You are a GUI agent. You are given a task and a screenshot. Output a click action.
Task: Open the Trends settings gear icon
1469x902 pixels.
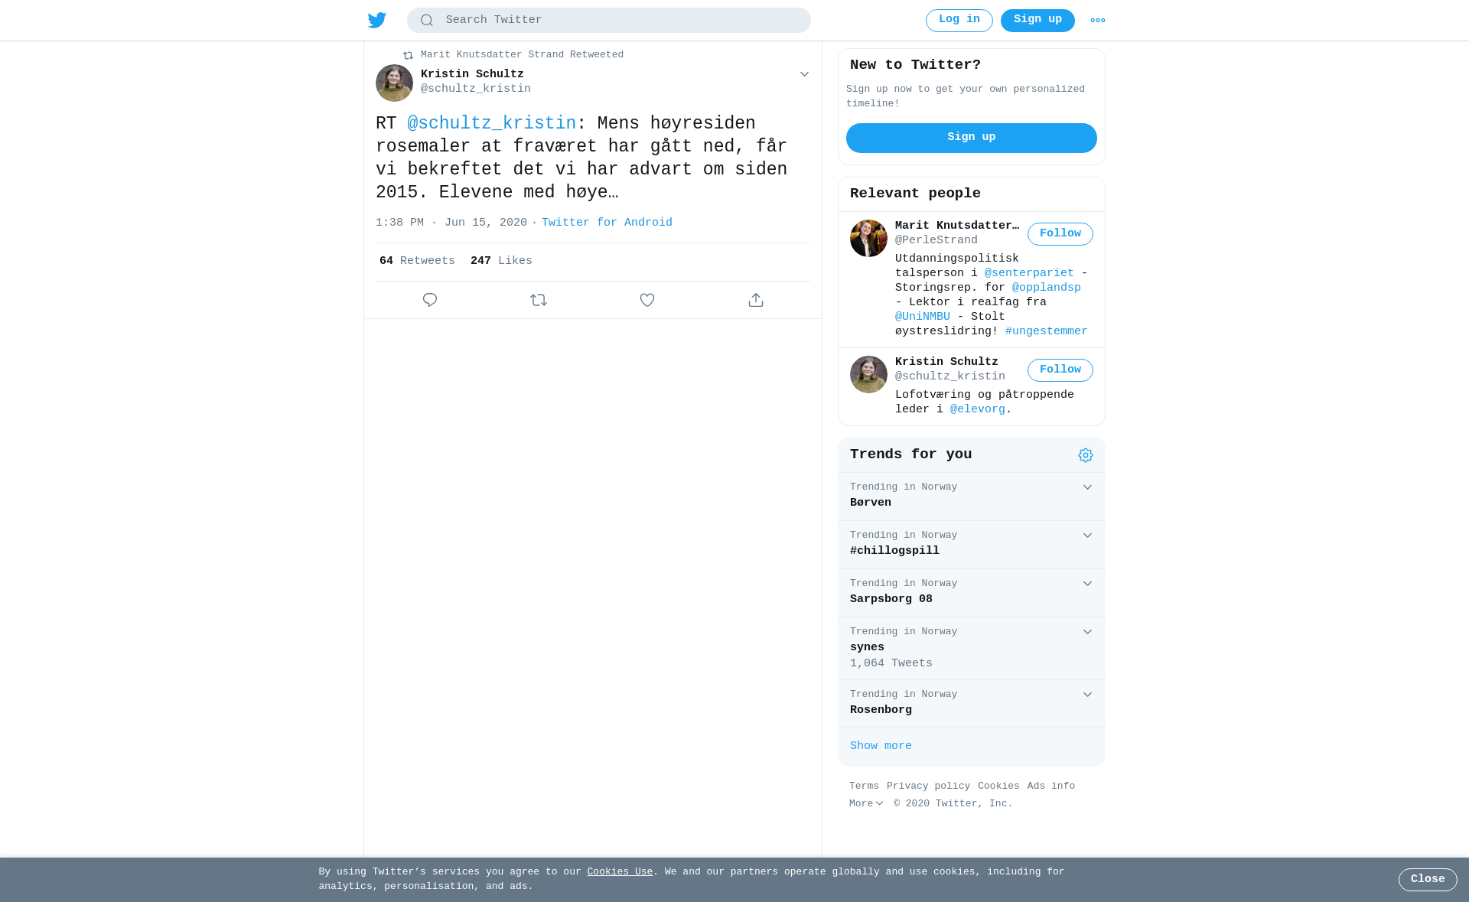click(x=1086, y=455)
